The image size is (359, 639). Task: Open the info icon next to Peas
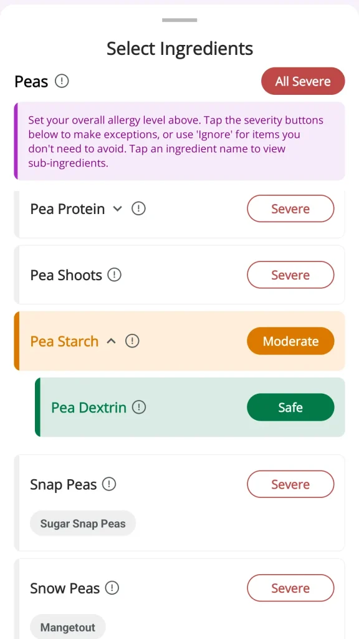pyautogui.click(x=62, y=82)
